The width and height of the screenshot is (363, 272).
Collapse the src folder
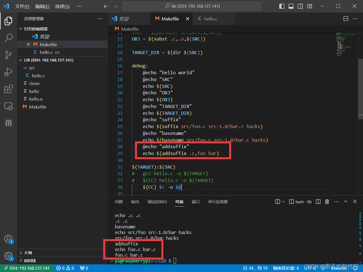[62, 68]
